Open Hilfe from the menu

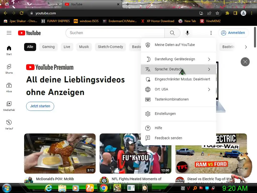coord(178,128)
